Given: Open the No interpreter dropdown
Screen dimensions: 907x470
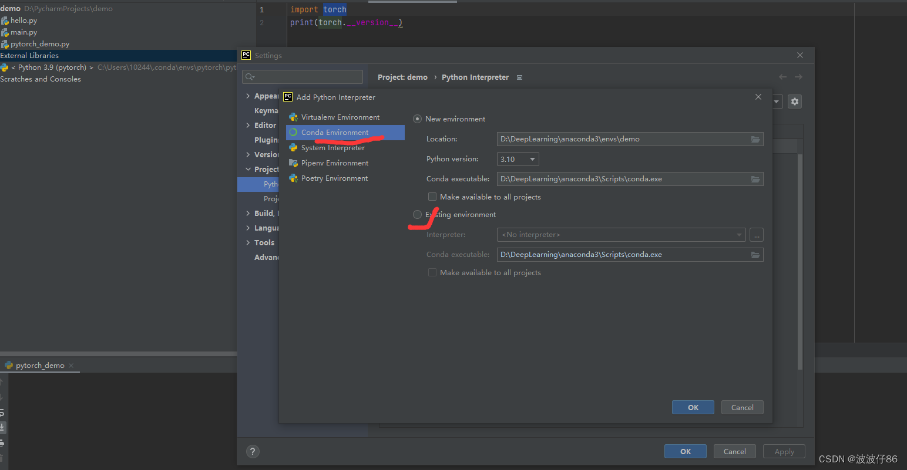Looking at the screenshot, I should click(622, 235).
